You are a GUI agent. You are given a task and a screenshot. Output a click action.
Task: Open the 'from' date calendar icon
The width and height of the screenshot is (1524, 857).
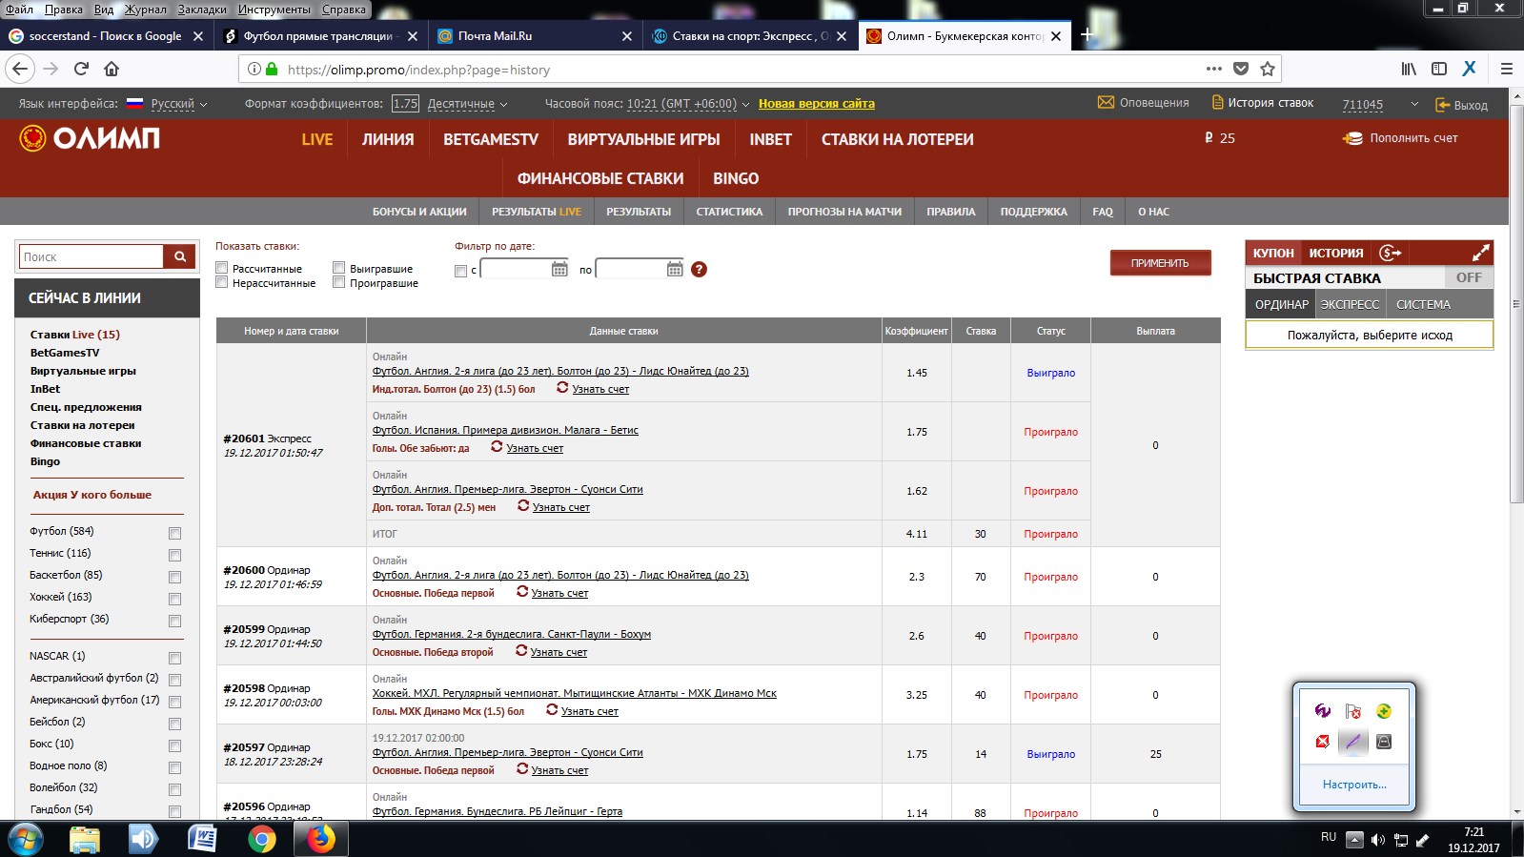click(x=559, y=269)
